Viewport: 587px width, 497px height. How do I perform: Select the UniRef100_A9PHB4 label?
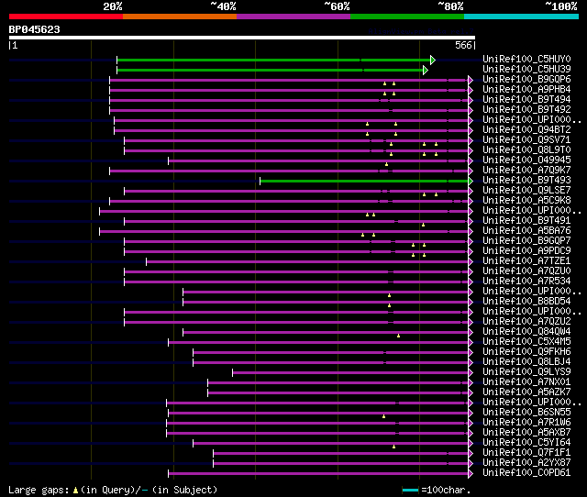[x=526, y=90]
